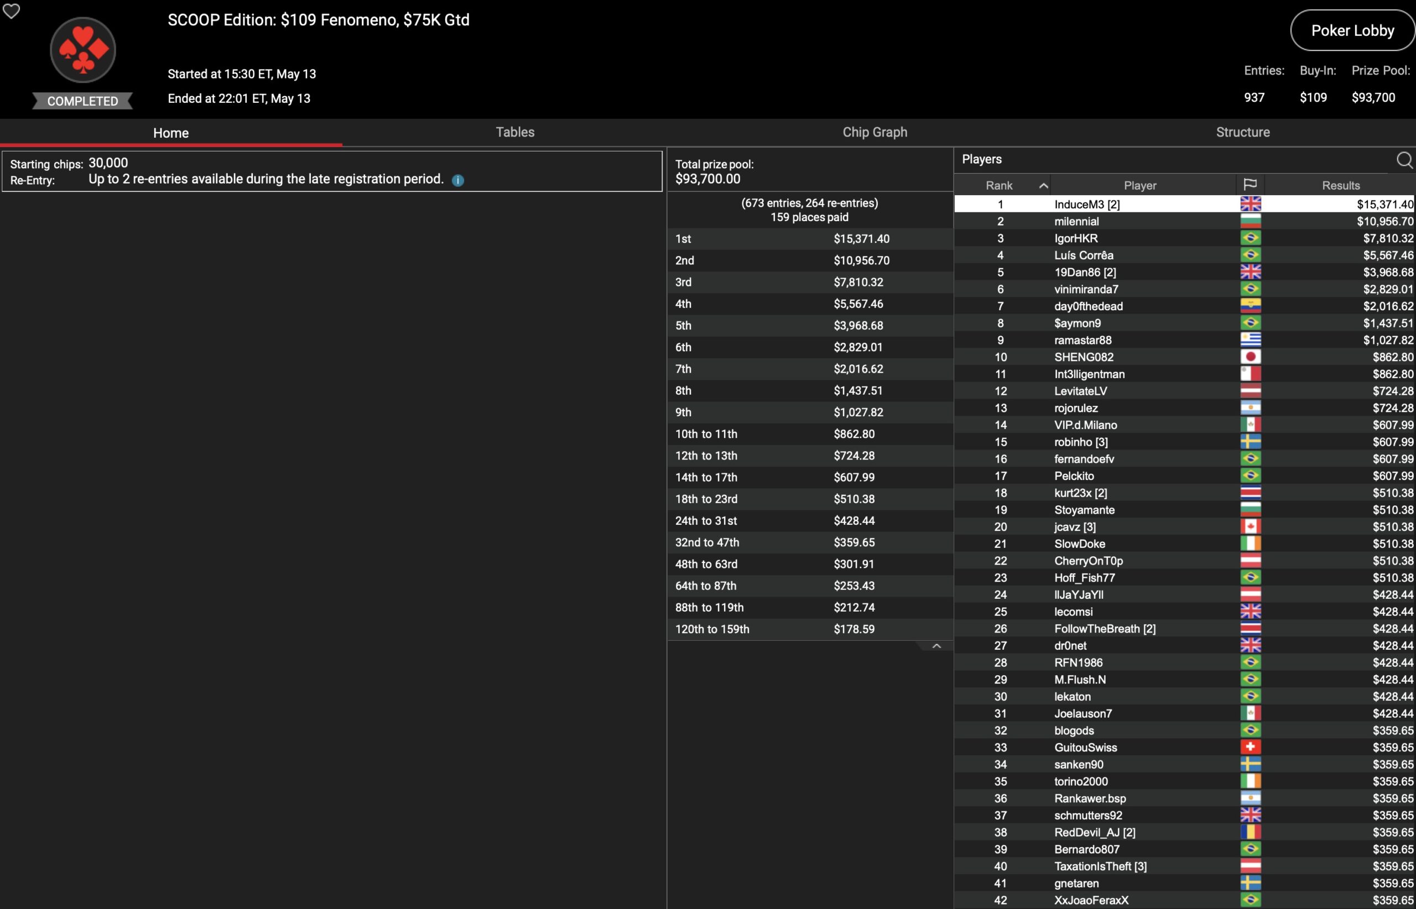The height and width of the screenshot is (909, 1416).
Task: Collapse the prize payout list chevron
Action: click(936, 646)
